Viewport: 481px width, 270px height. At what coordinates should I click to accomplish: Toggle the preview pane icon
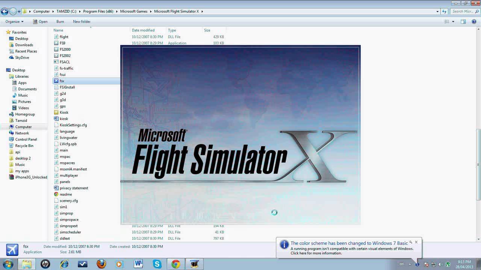coord(463,21)
